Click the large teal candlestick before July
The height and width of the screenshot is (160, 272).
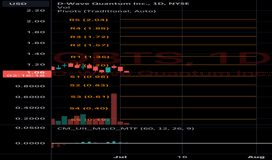coord(108,70)
